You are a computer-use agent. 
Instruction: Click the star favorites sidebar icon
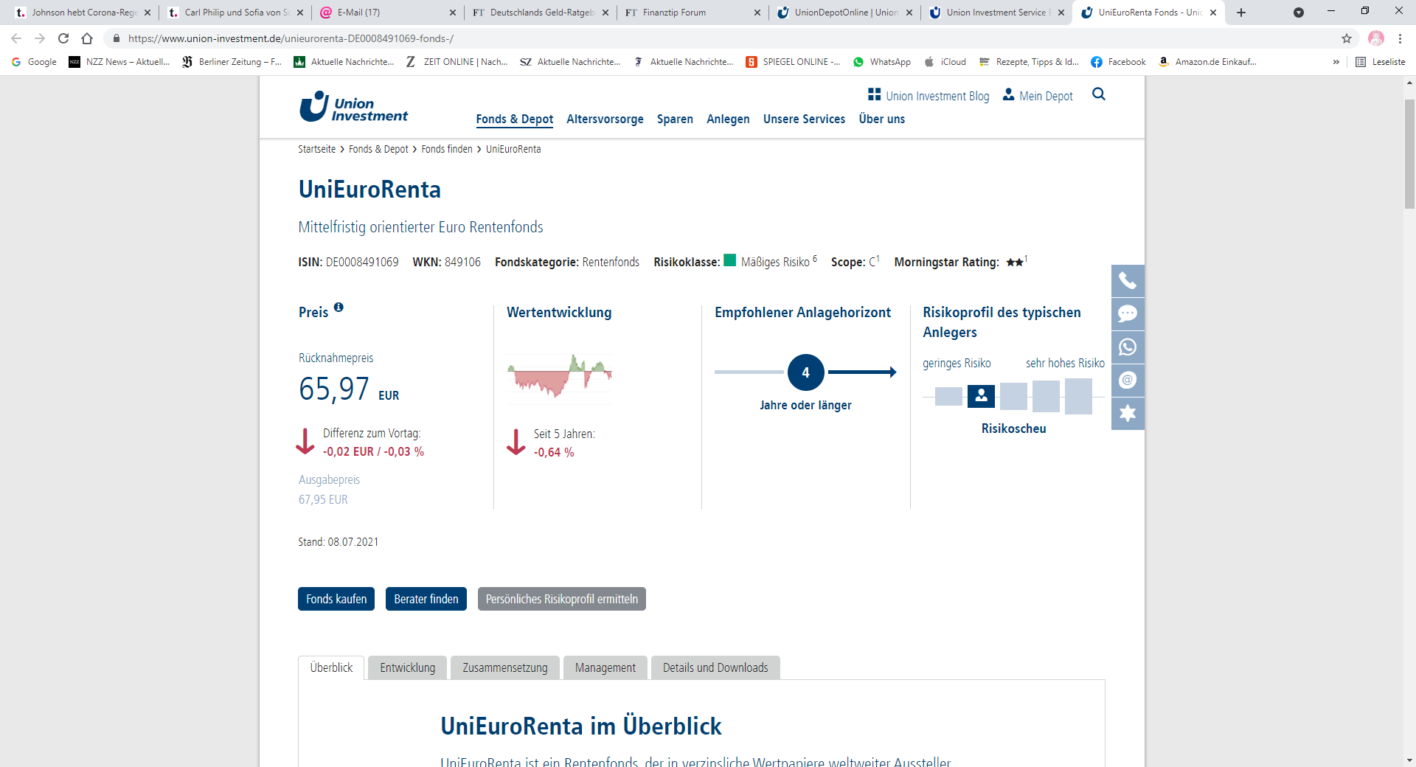(1127, 413)
